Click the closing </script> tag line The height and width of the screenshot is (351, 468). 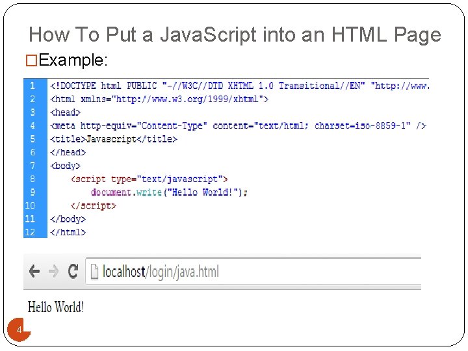94,205
